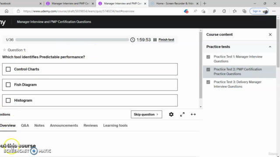
Task: Toggle Read aloud icon in address bar
Action: pyautogui.click(x=195, y=11)
